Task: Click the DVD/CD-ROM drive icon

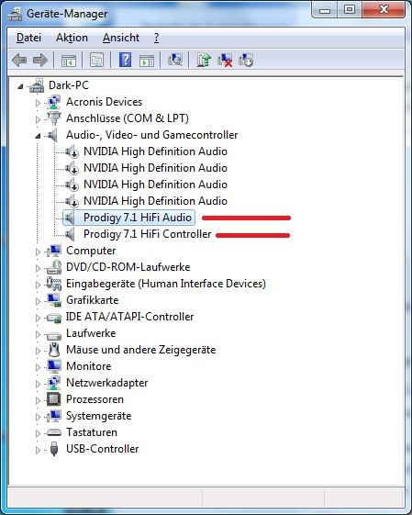Action: [54, 267]
